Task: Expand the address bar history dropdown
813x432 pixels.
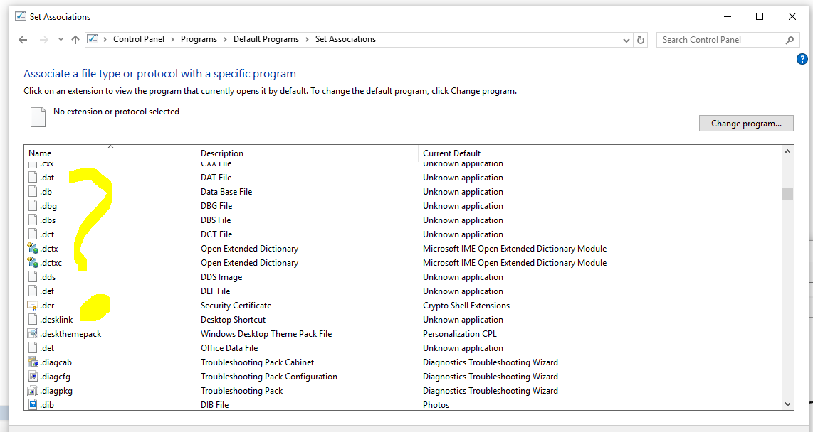Action: (626, 40)
